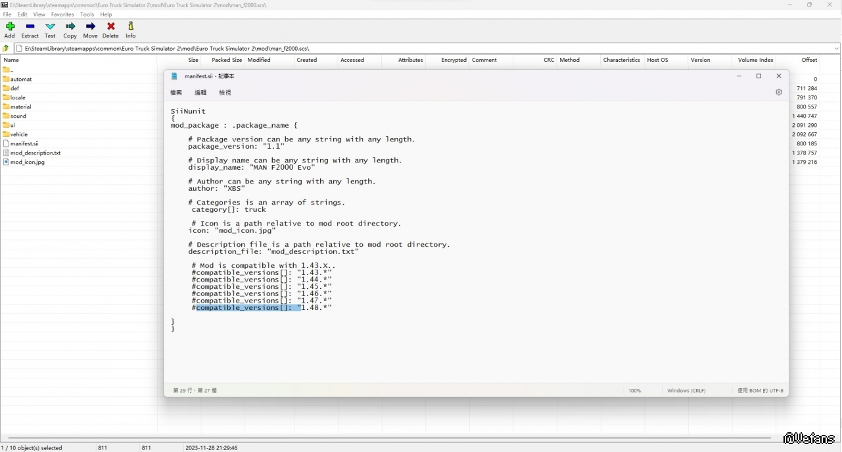842x452 pixels.
Task: Click offset value 711 284 in file list
Action: point(807,88)
